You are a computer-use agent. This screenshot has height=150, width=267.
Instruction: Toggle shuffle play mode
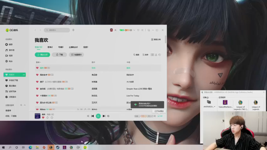pyautogui.click(x=88, y=116)
